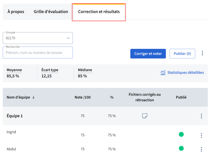Sort by Nom d'équipe arrow

(x=33, y=97)
